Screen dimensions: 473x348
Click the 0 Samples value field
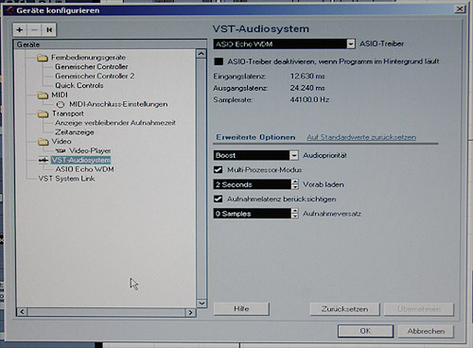(253, 214)
